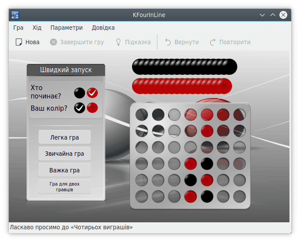Click the Вернути undo button
Image resolution: width=300 pixels, height=242 pixels.
(182, 42)
